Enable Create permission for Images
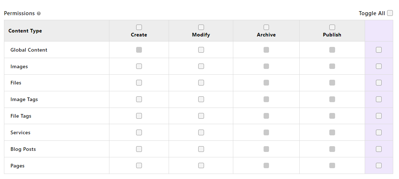Image resolution: width=399 pixels, height=179 pixels. 139,66
